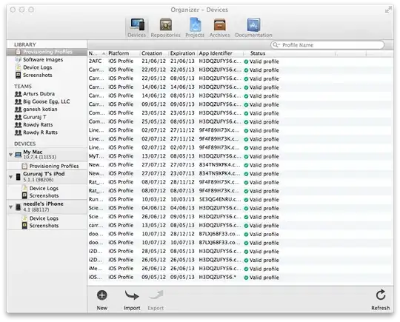The width and height of the screenshot is (400, 322).
Task: Click expiration date 02/07/13
Action: (x=182, y=147)
